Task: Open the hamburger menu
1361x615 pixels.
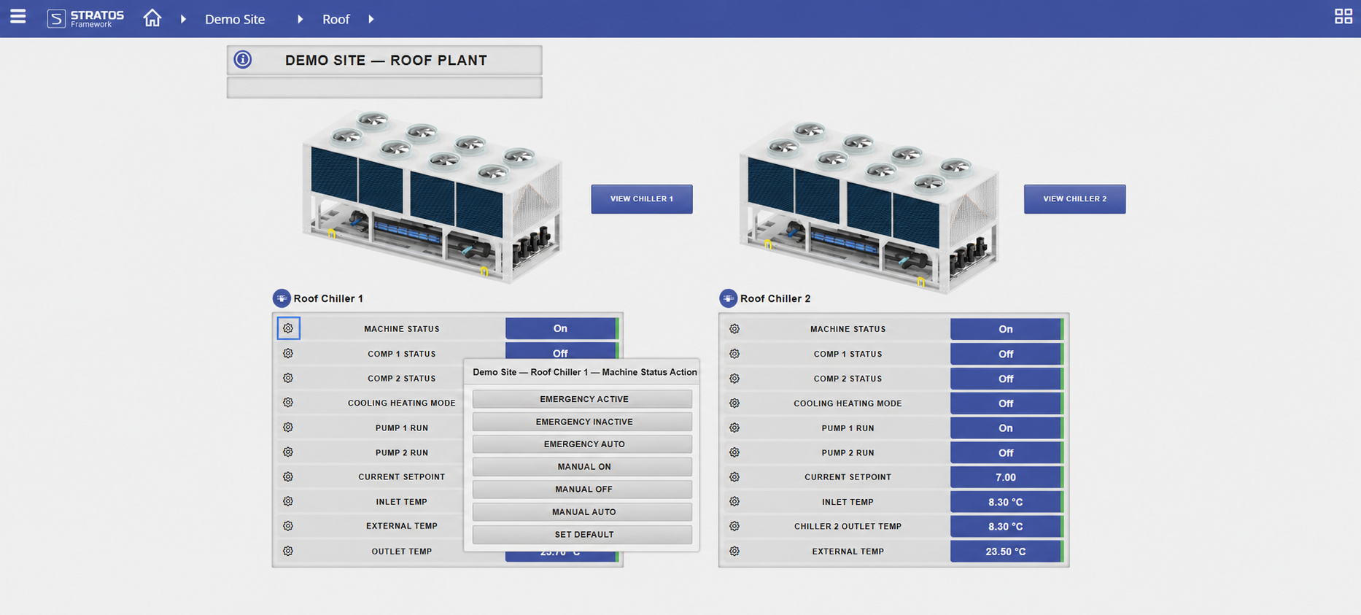Action: coord(18,17)
